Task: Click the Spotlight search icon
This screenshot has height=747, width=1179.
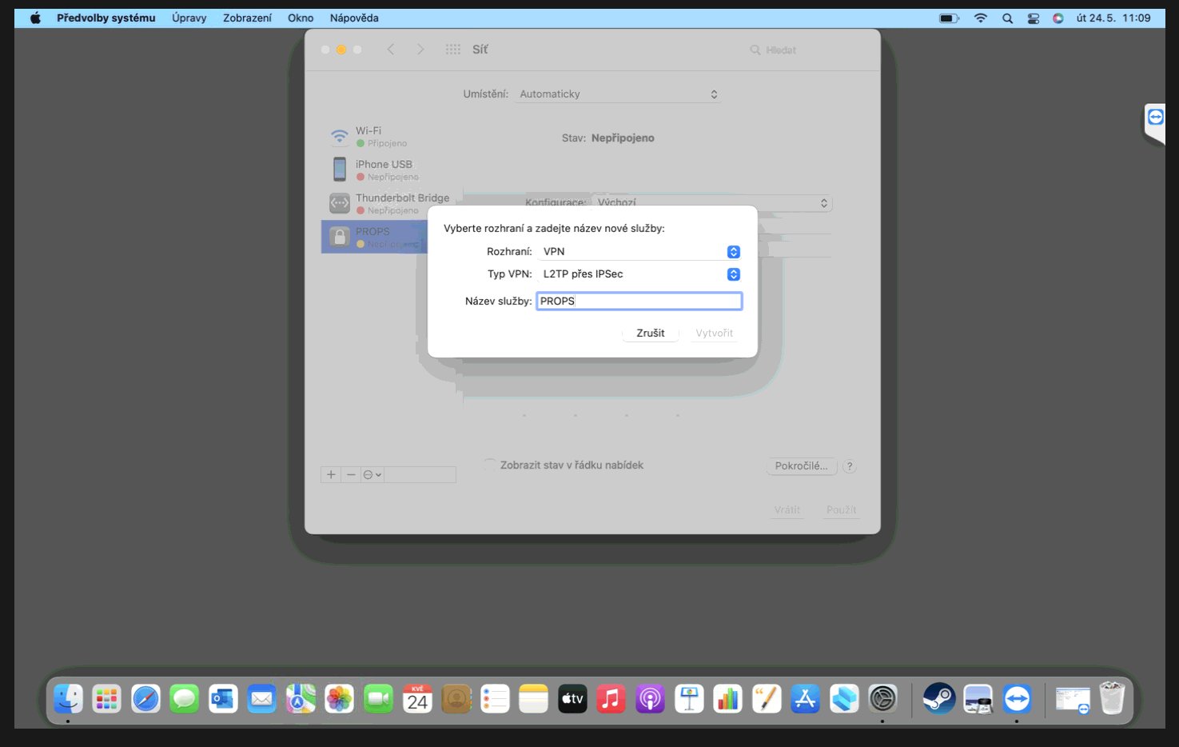Action: pos(1007,18)
